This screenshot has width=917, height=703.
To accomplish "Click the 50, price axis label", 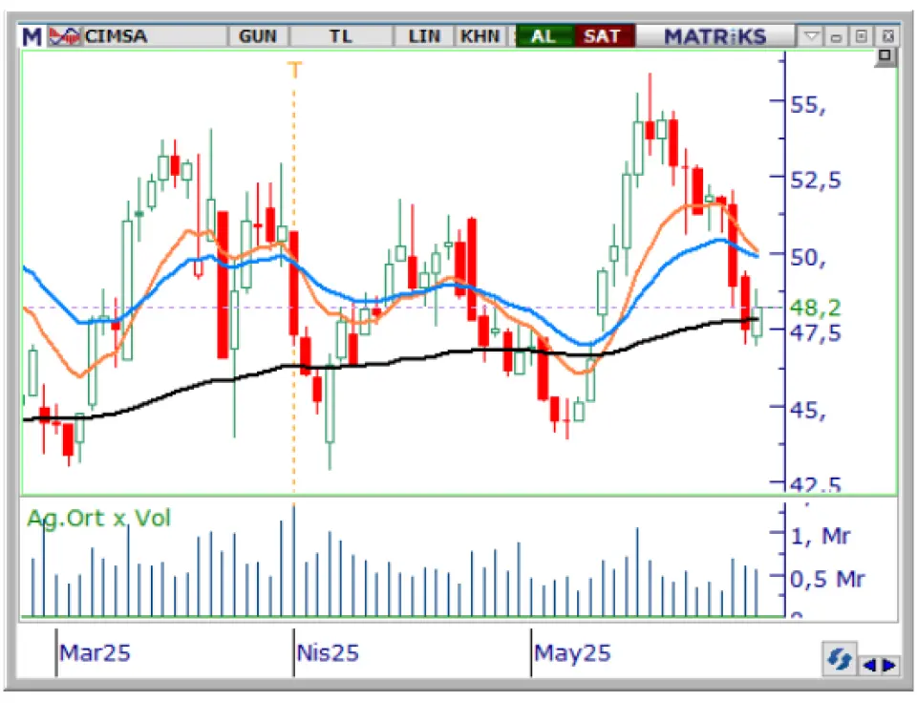I will click(808, 257).
